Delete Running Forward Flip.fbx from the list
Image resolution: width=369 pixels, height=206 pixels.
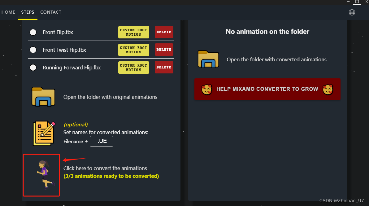164,67
